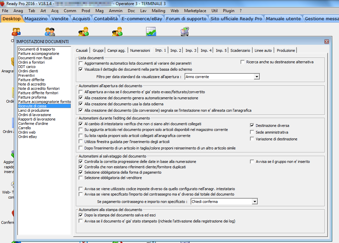The height and width of the screenshot is (243, 339).
Task: Open the E-commerce/eBay main tab
Action: pyautogui.click(x=142, y=19)
